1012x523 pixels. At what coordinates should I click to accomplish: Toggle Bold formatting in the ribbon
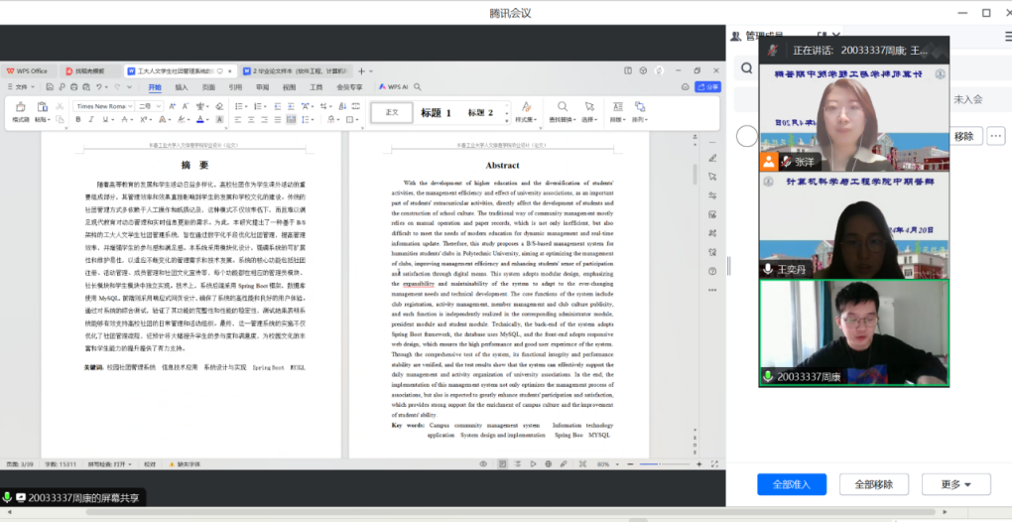(x=77, y=119)
